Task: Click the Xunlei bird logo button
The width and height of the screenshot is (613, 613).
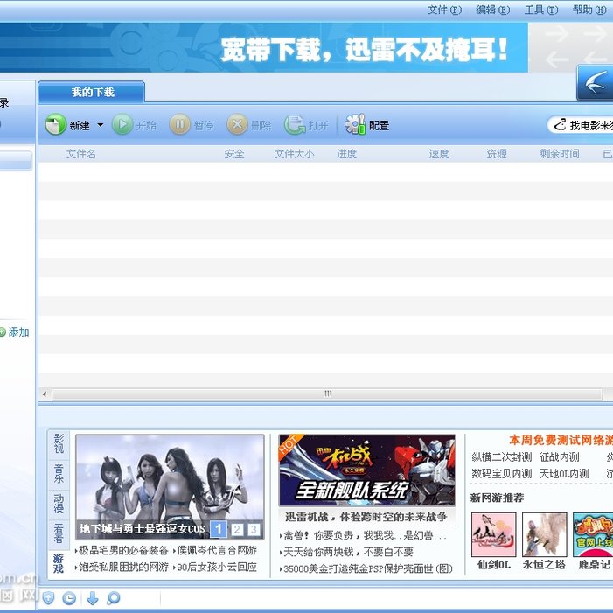Action: 595,83
